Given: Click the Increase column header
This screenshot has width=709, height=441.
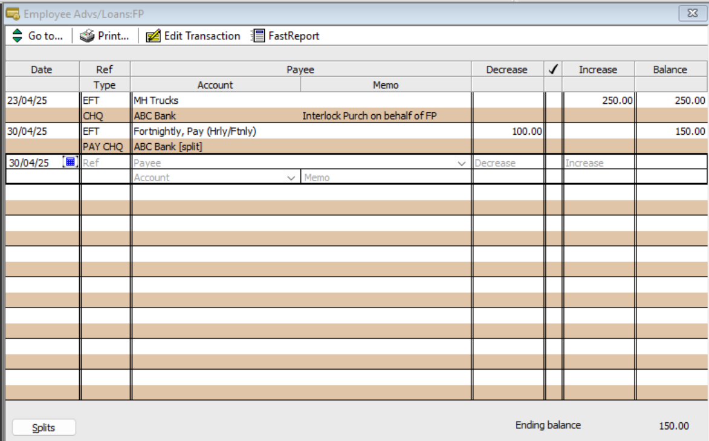Looking at the screenshot, I should [x=598, y=69].
